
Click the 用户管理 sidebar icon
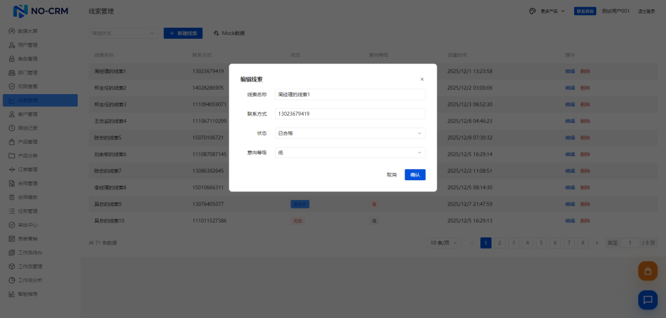12,45
